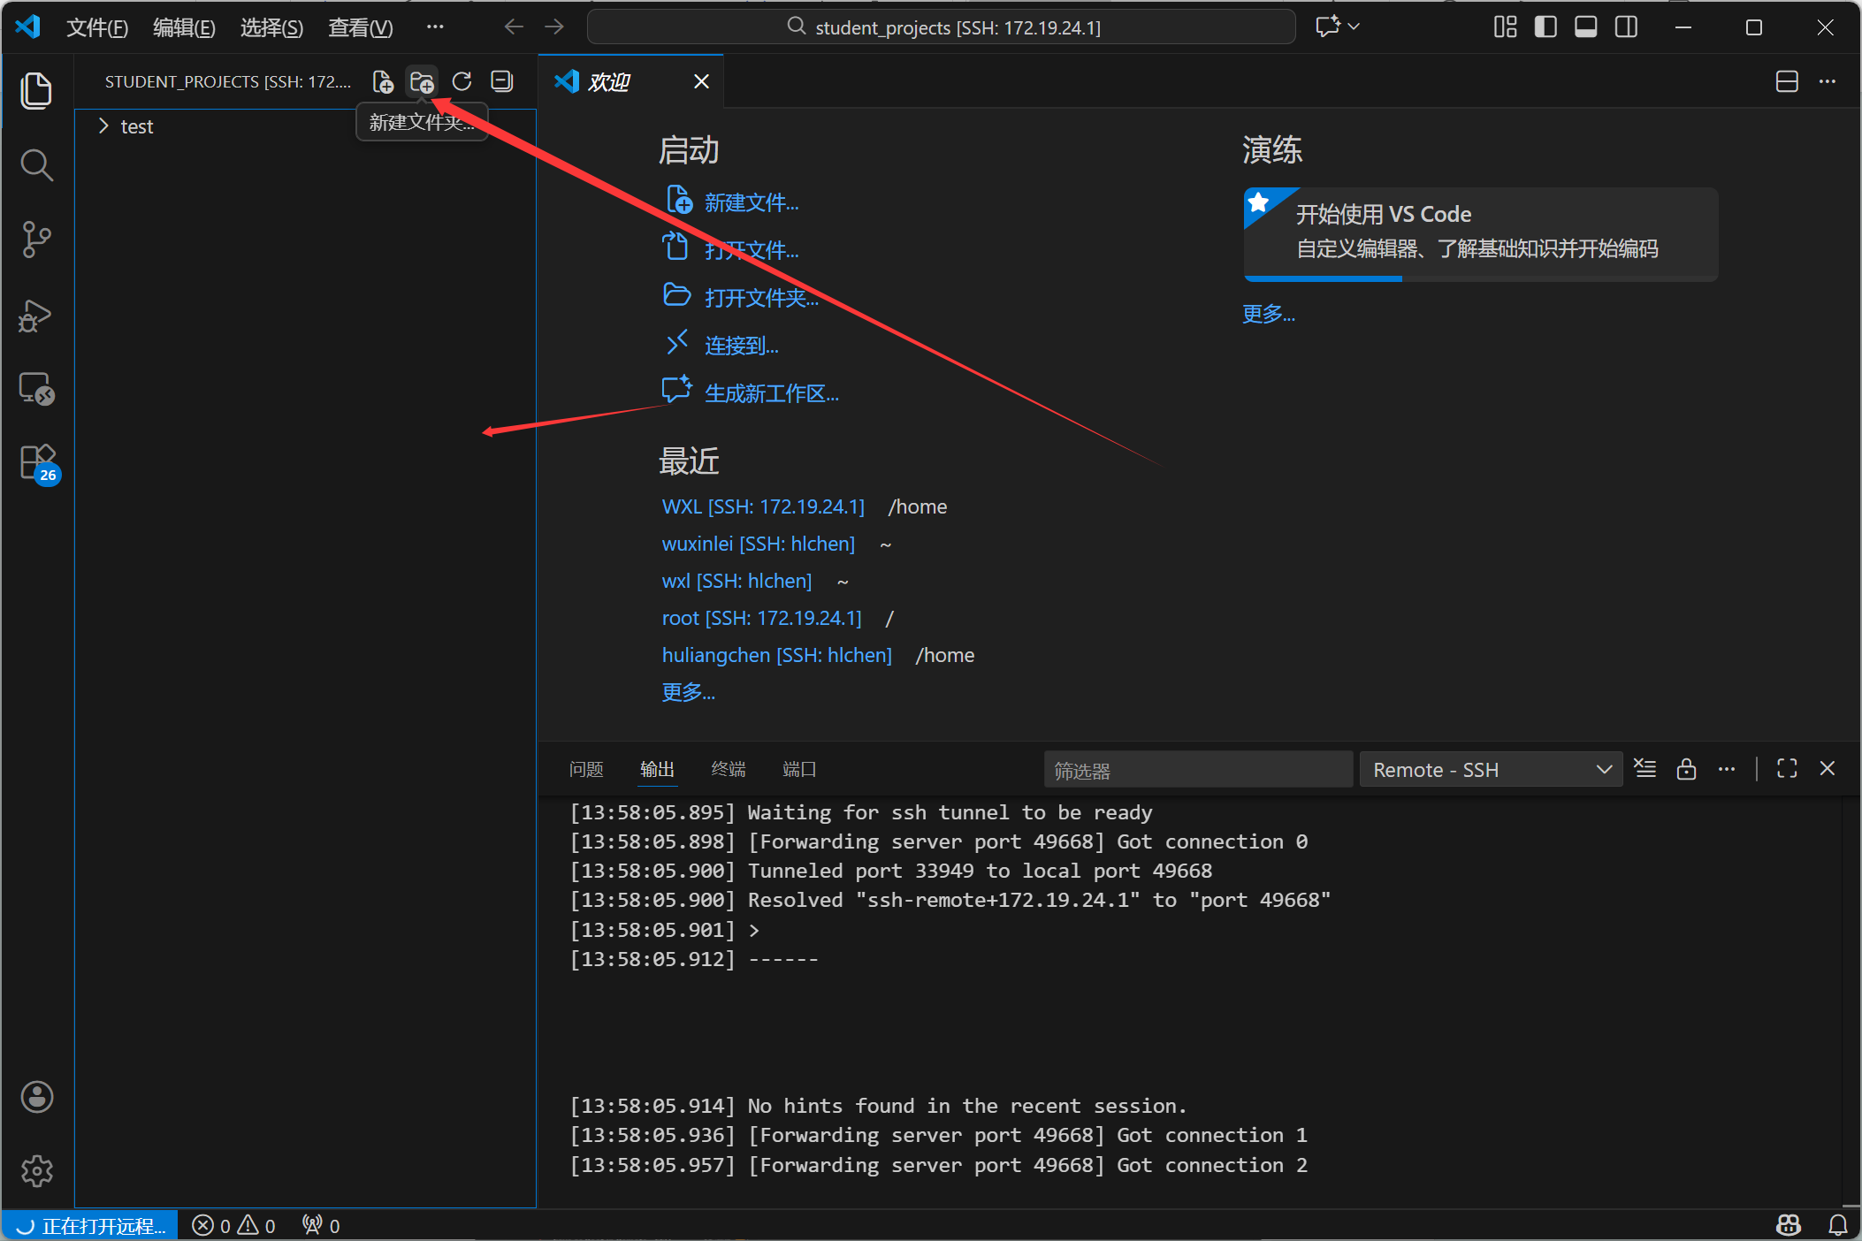Toggle output auto-scroll lock
Viewport: 1862px width, 1241px height.
pyautogui.click(x=1686, y=769)
